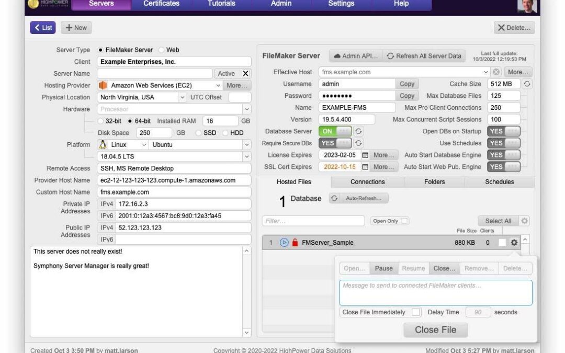The width and height of the screenshot is (565, 353).
Task: Select the Web server type
Action: click(161, 50)
